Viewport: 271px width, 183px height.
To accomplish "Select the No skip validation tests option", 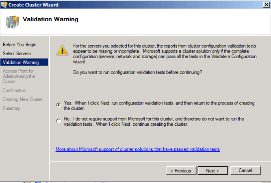I will pos(59,120).
